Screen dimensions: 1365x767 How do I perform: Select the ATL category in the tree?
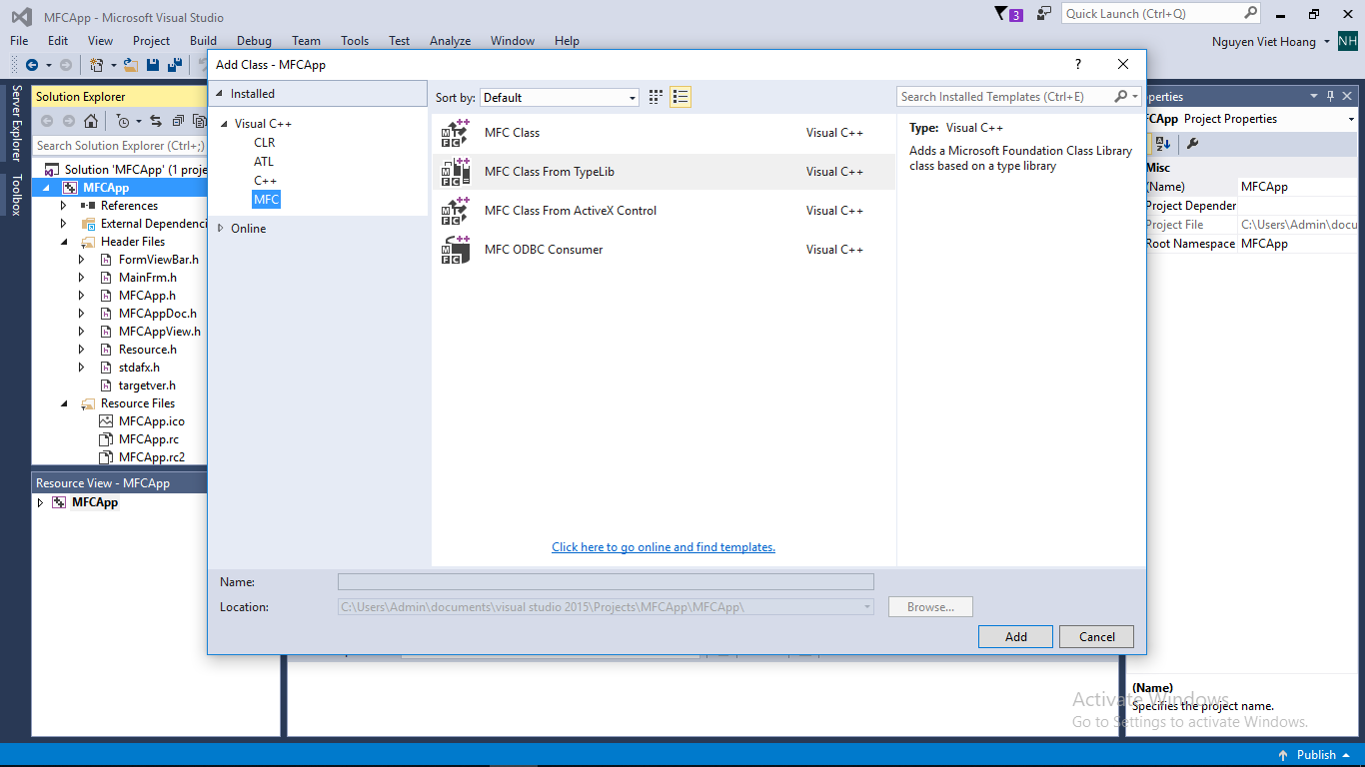point(263,162)
